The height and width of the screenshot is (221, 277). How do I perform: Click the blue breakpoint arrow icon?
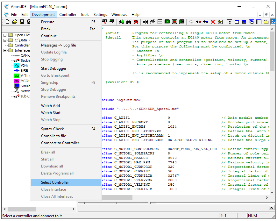206,22
